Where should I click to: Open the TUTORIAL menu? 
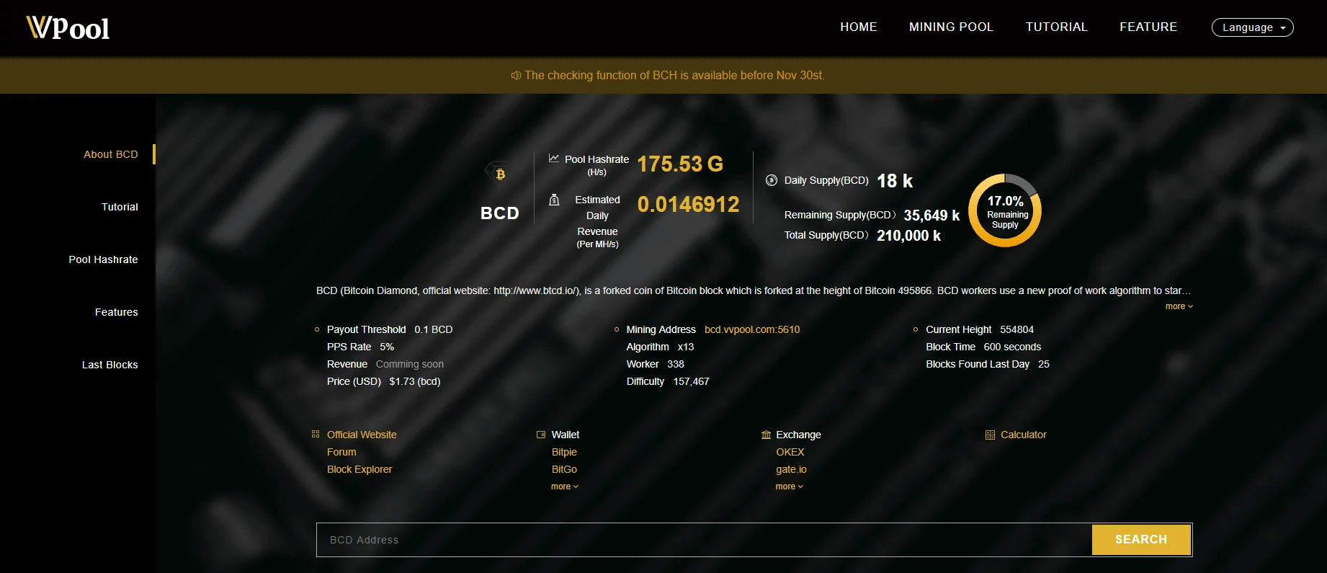[x=1057, y=27]
